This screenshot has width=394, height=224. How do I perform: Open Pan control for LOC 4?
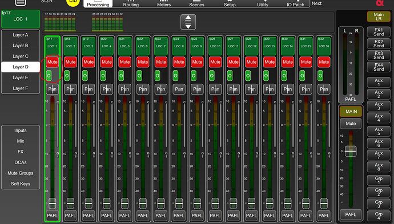[x=107, y=89]
